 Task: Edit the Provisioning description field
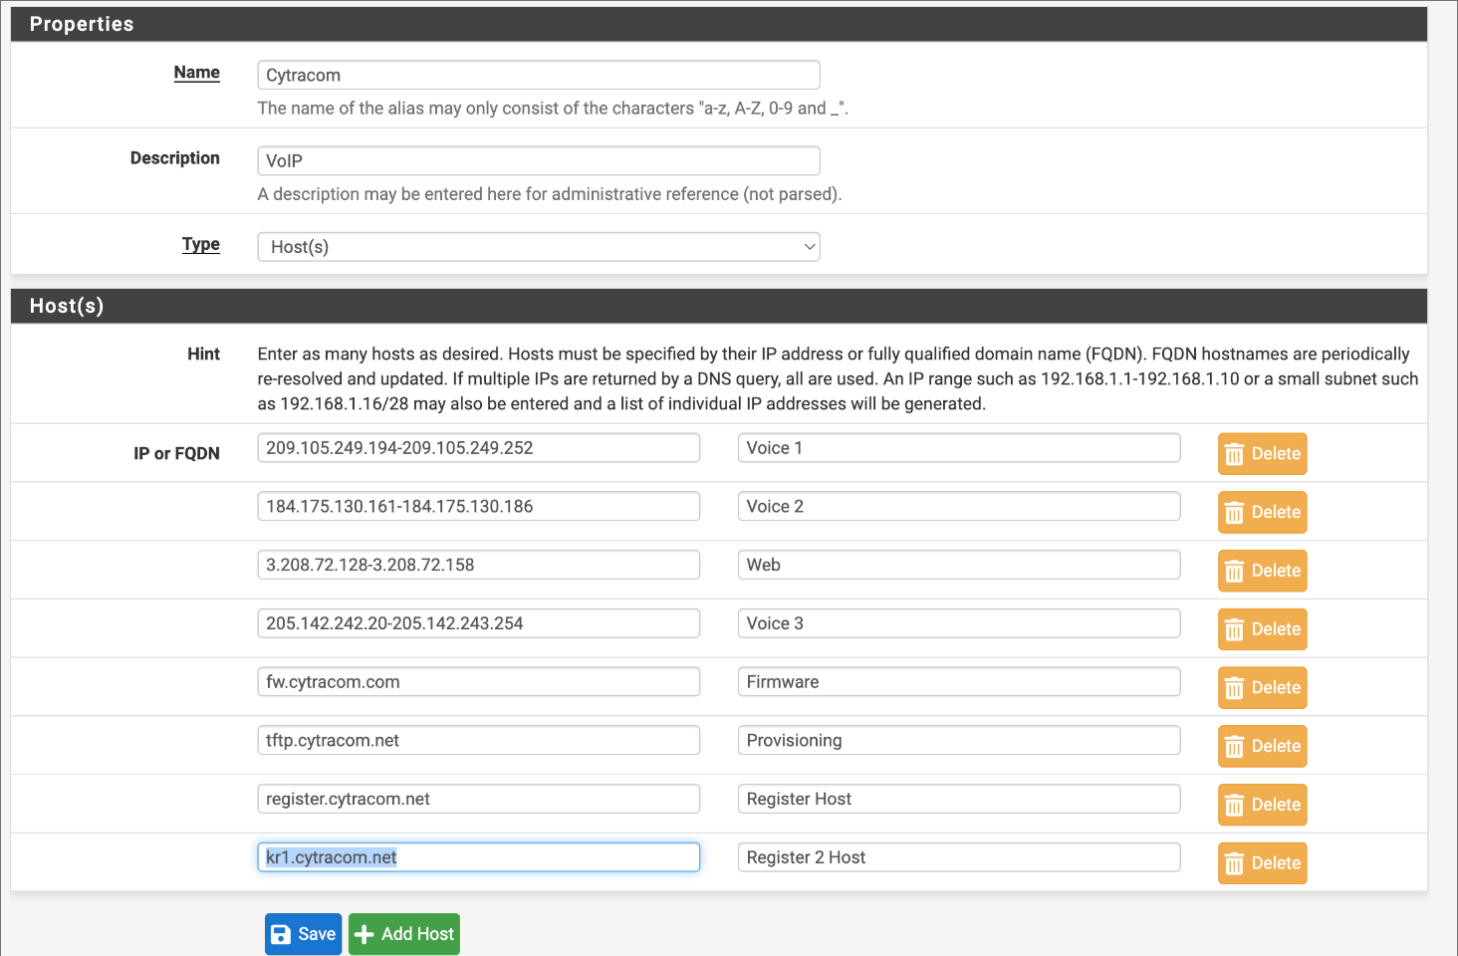click(958, 741)
